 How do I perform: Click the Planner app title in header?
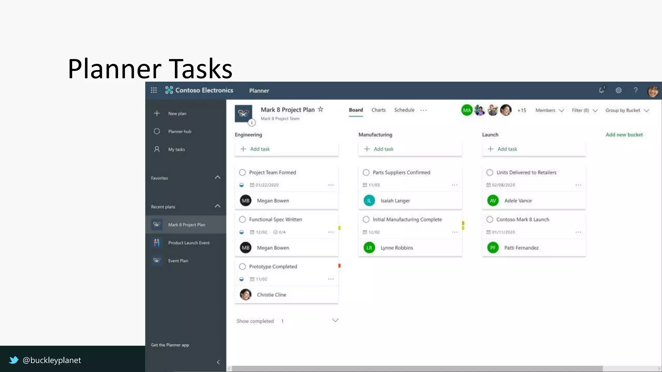point(259,91)
